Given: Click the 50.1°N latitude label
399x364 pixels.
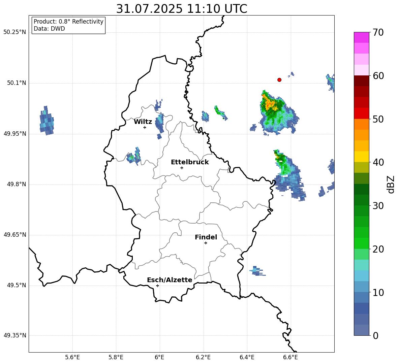Looking at the screenshot, I should pyautogui.click(x=17, y=83).
